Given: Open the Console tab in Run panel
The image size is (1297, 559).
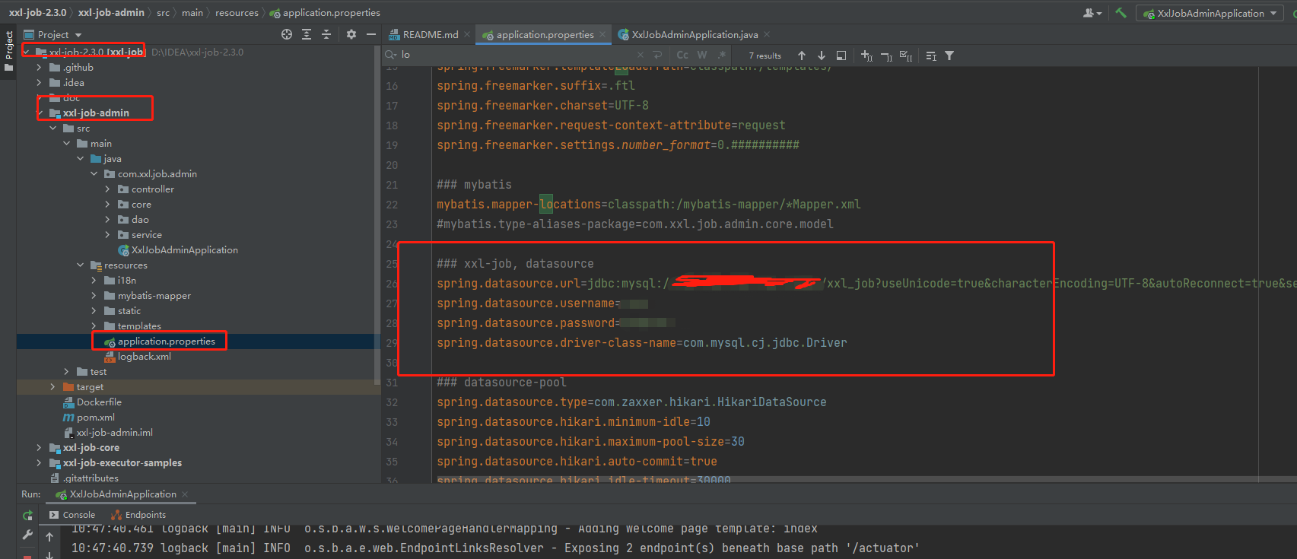Looking at the screenshot, I should point(72,515).
